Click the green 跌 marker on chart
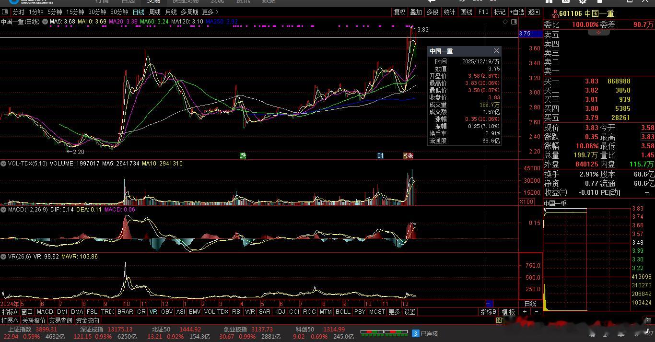 click(x=243, y=156)
